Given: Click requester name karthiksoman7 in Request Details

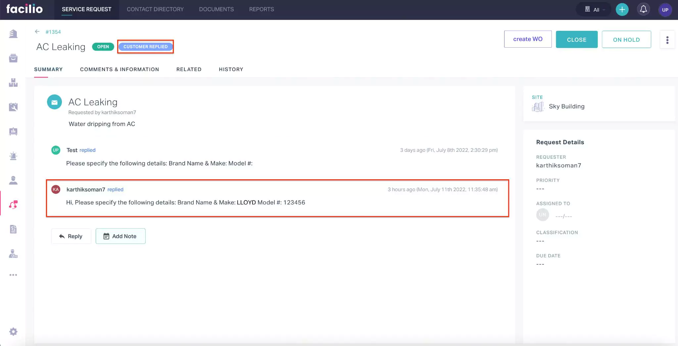Looking at the screenshot, I should click(x=558, y=165).
